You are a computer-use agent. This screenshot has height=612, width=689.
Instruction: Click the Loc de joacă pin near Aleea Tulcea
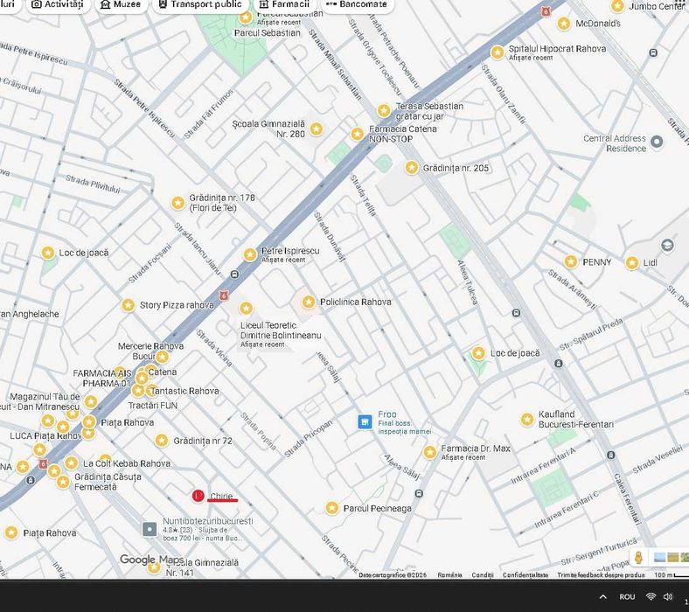pos(478,353)
